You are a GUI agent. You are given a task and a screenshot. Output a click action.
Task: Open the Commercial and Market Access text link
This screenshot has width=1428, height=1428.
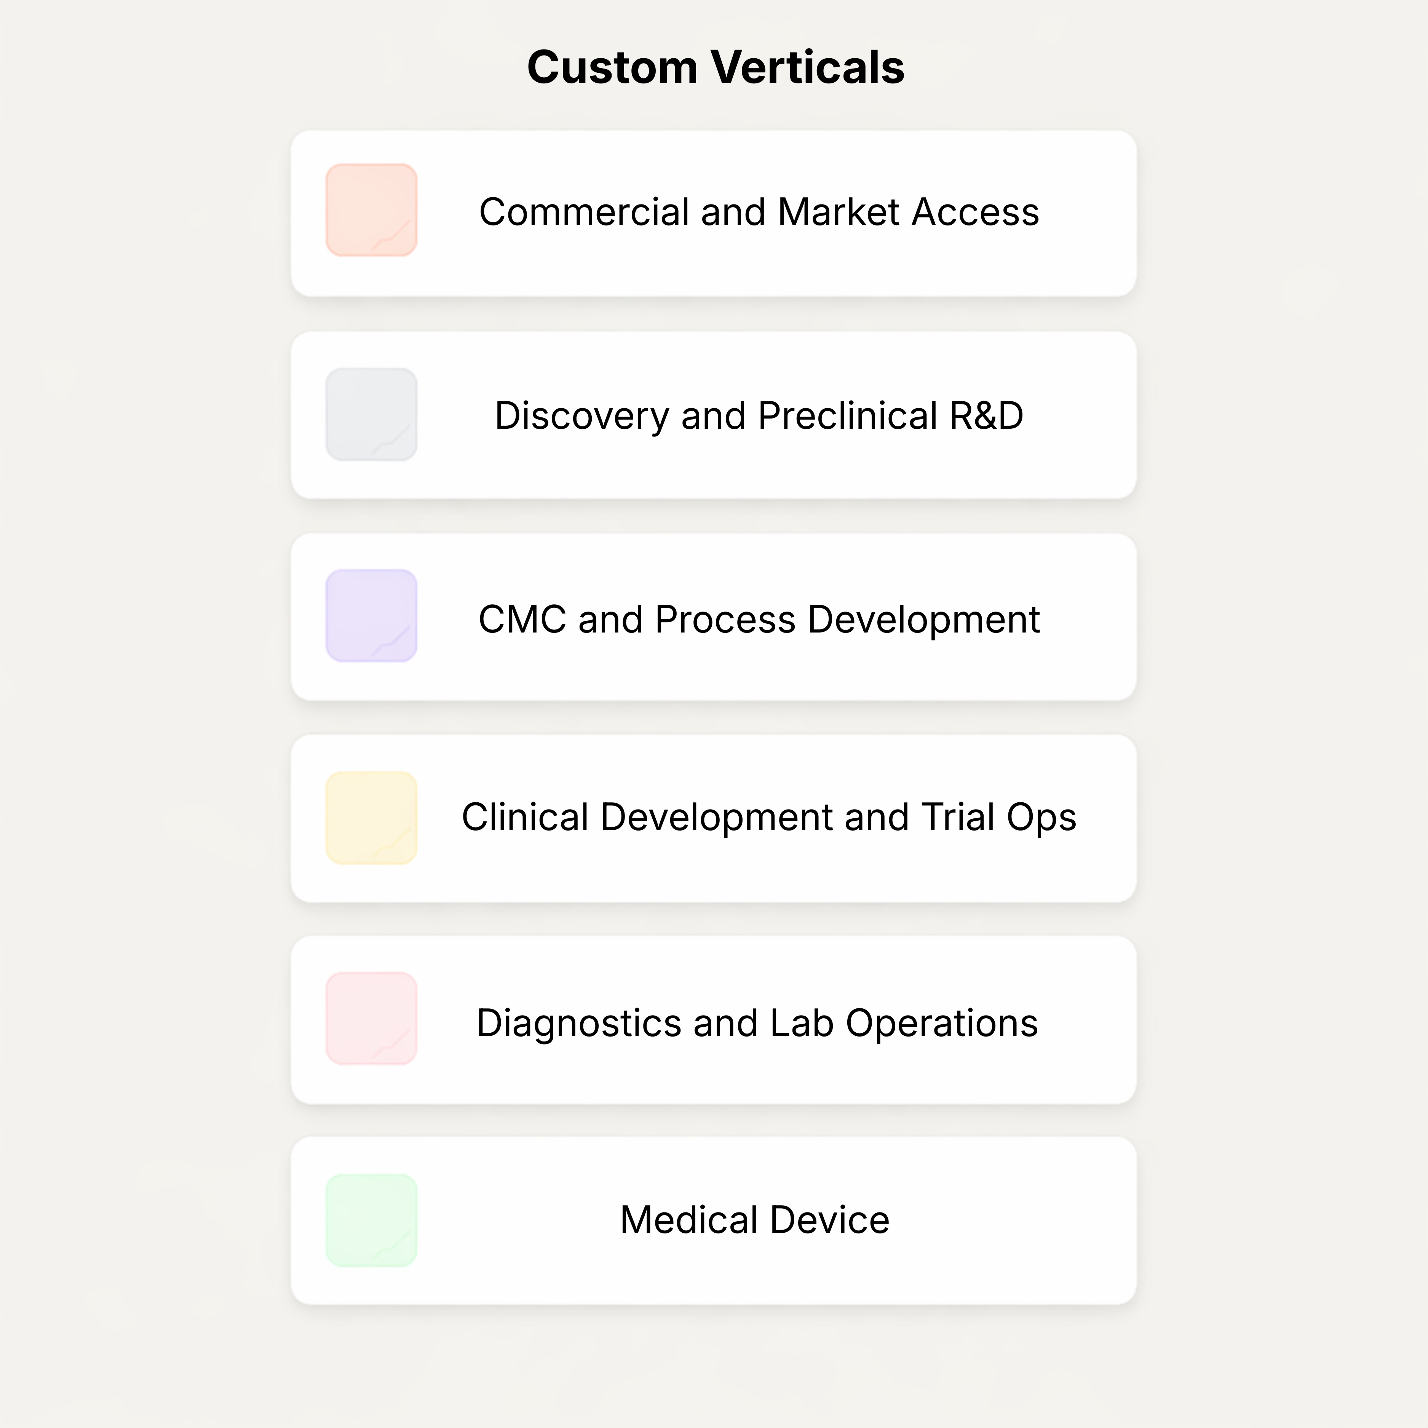pos(759,212)
